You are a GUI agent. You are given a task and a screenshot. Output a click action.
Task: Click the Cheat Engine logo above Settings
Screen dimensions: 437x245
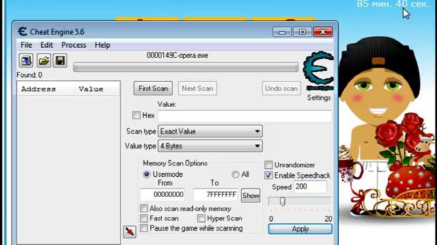click(x=318, y=71)
